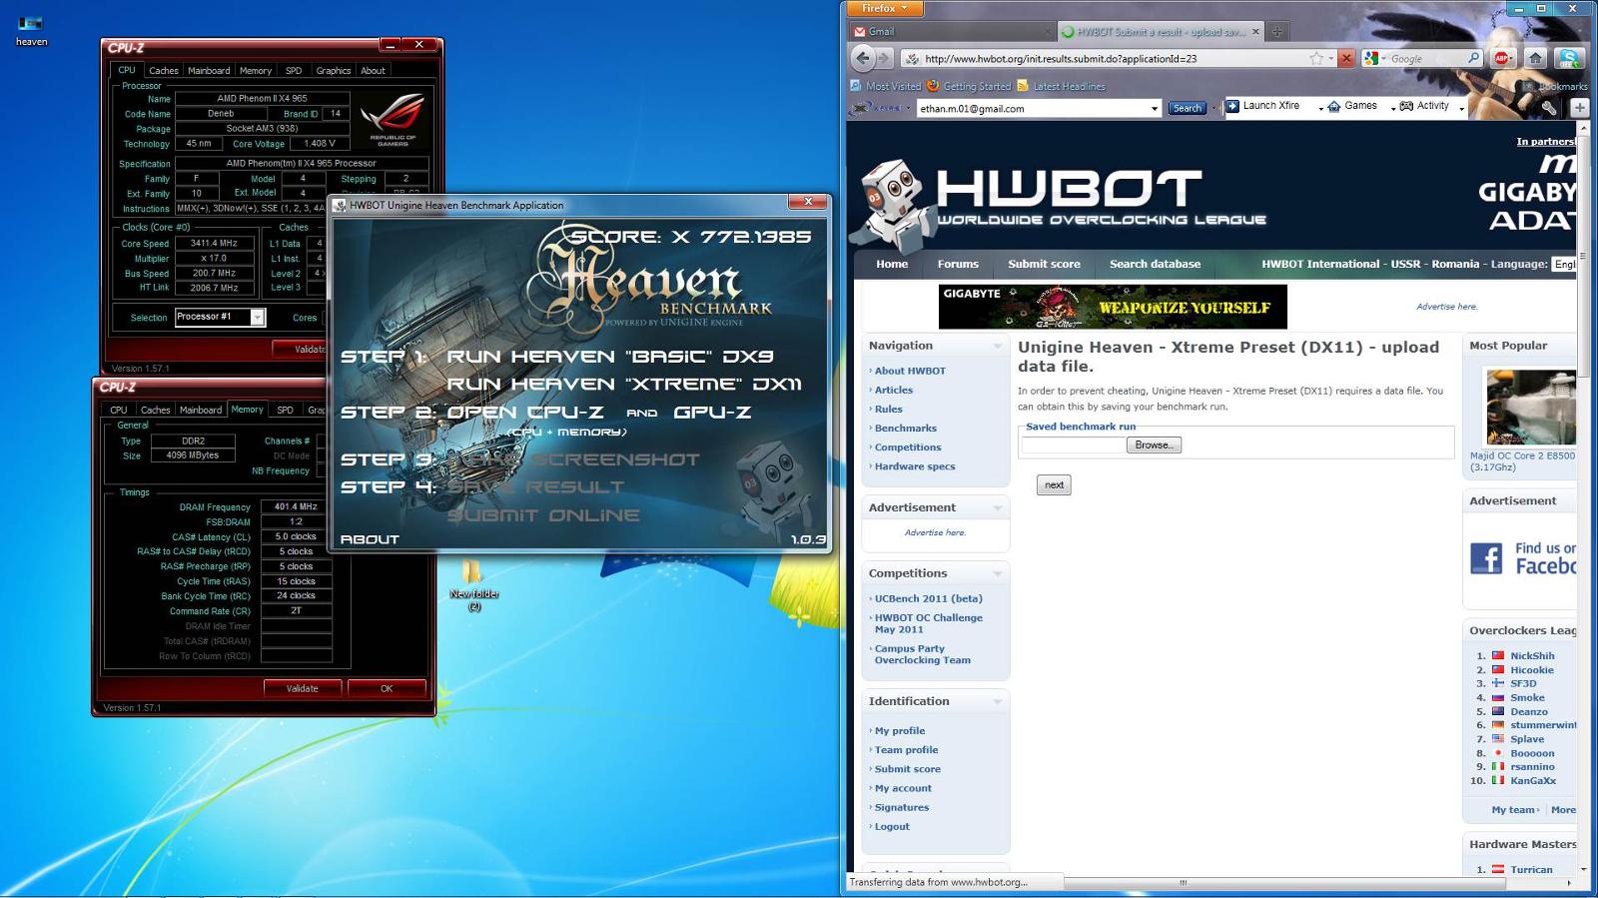Click Validate in lower CPU-Z Memory window
1598x898 pixels.
coord(303,688)
